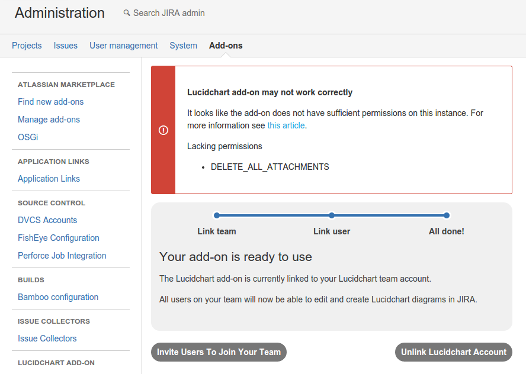Click the Issue Collectors section header
Viewport: 526px width, 374px height.
point(54,321)
